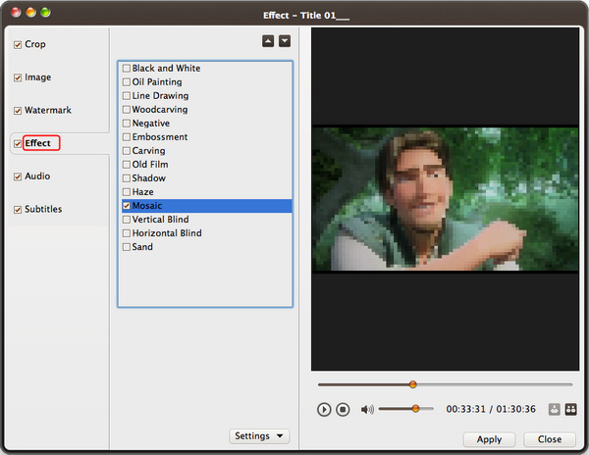Enable the Horizontal Blind effect checkbox
The height and width of the screenshot is (455, 589).
tap(127, 233)
